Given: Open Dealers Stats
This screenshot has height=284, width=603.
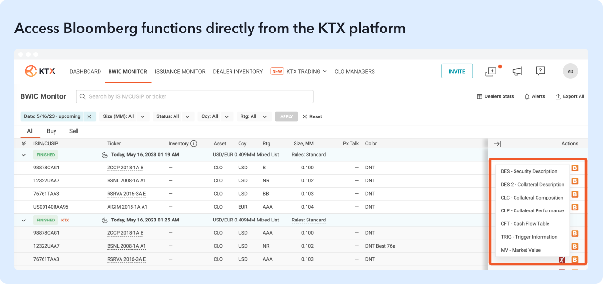Looking at the screenshot, I should 495,96.
